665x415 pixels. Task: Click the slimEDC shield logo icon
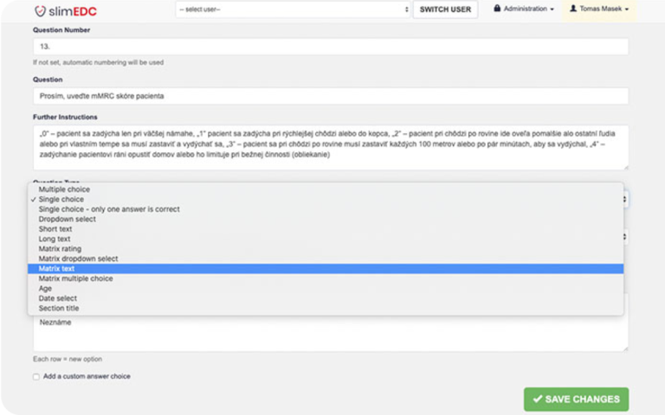[x=40, y=10]
